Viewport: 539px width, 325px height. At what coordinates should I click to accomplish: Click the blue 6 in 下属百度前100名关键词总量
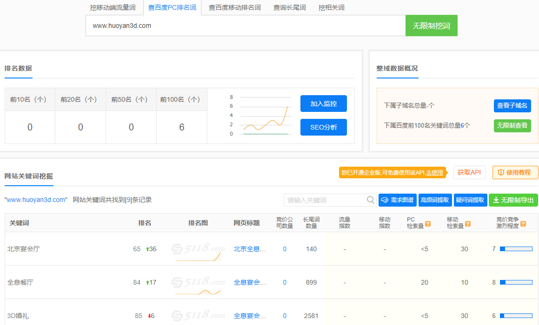point(462,126)
